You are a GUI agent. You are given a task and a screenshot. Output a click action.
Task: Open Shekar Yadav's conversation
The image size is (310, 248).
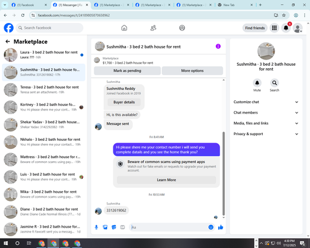(x=43, y=125)
